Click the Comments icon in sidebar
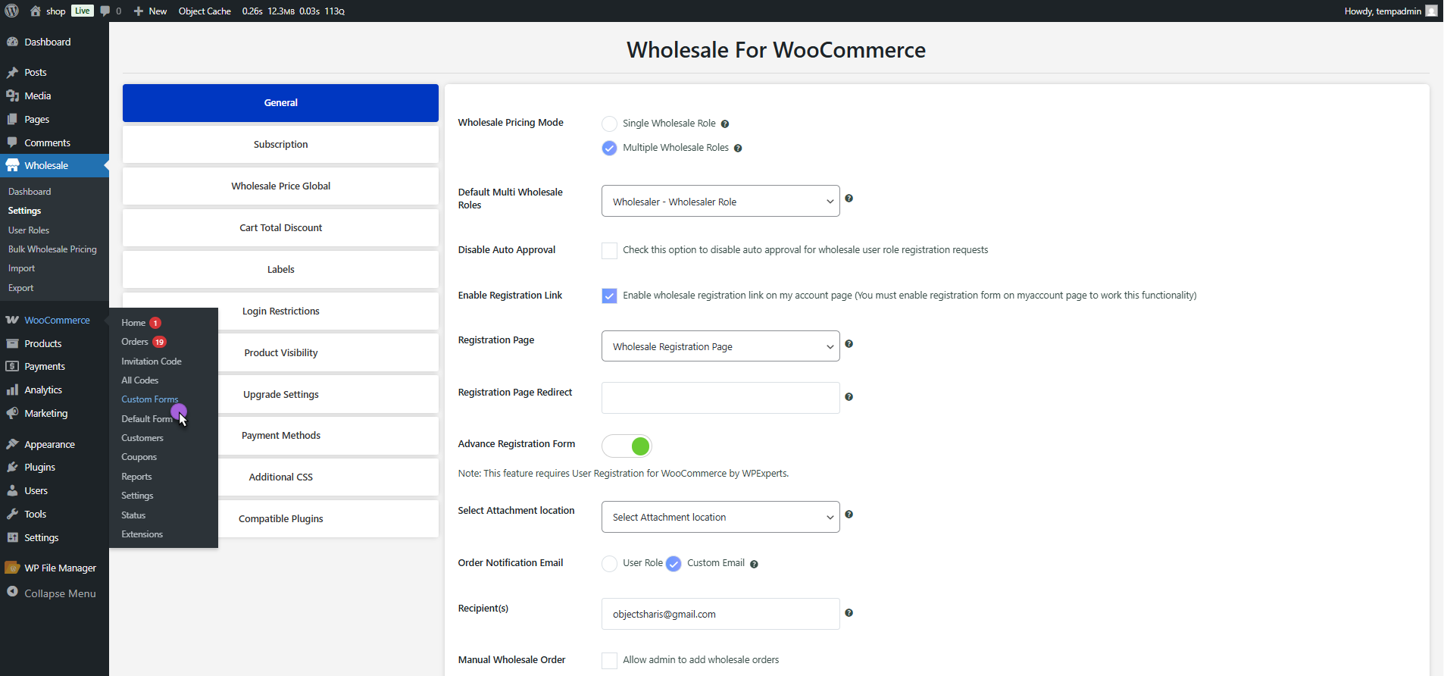This screenshot has width=1444, height=676. click(12, 142)
